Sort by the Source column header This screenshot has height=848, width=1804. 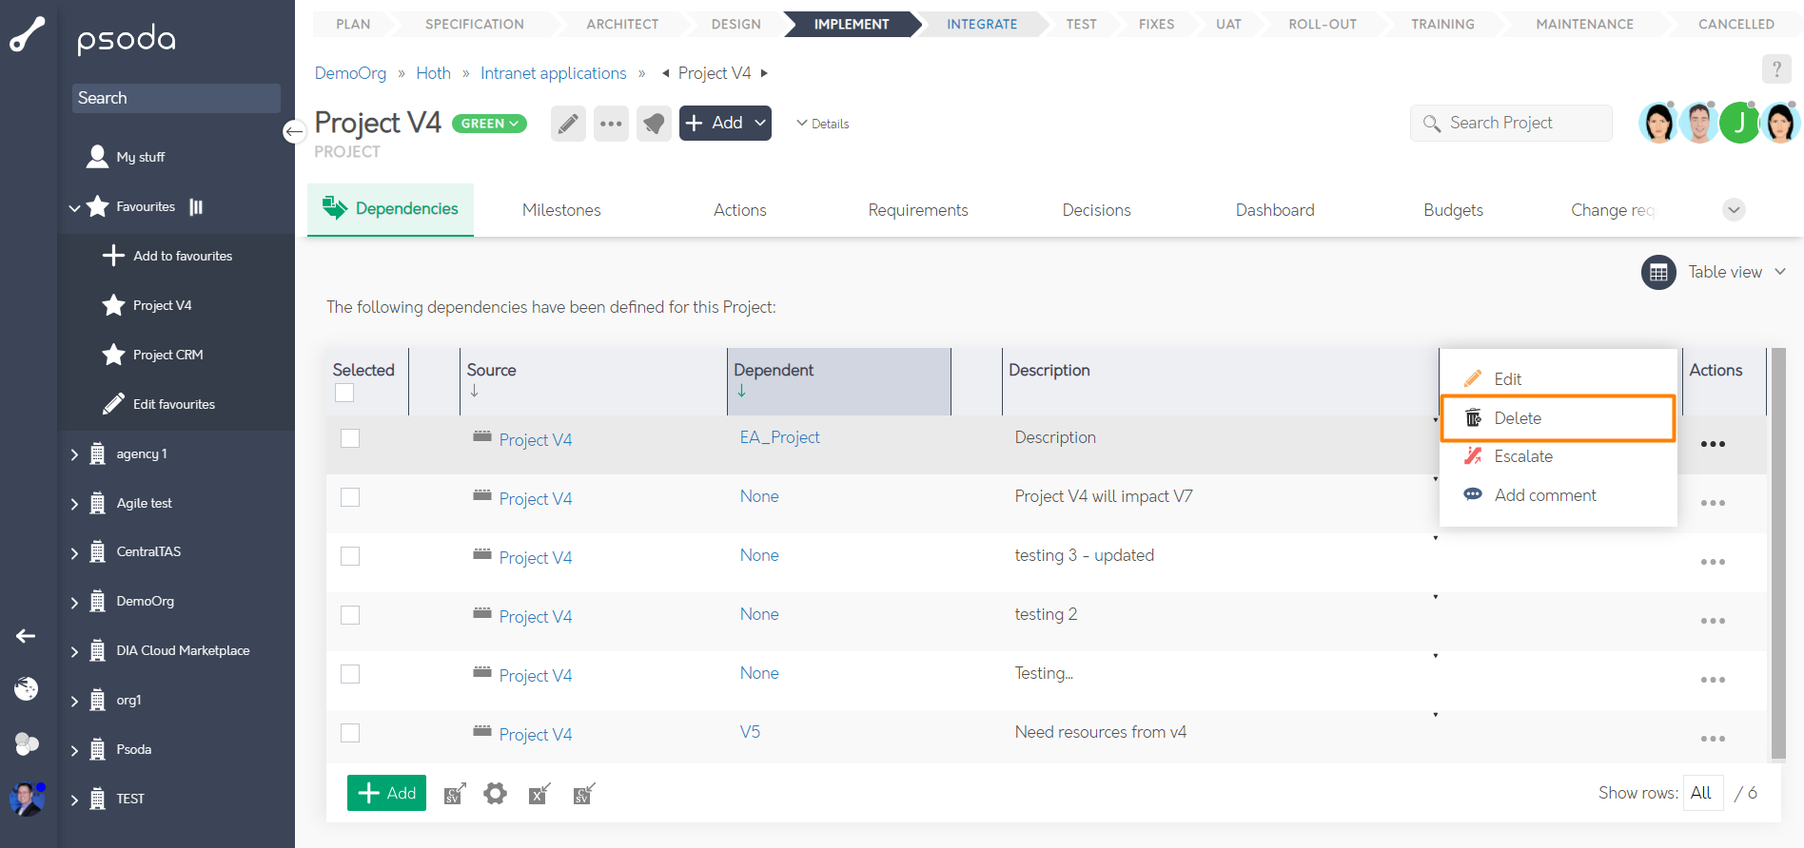click(x=491, y=370)
